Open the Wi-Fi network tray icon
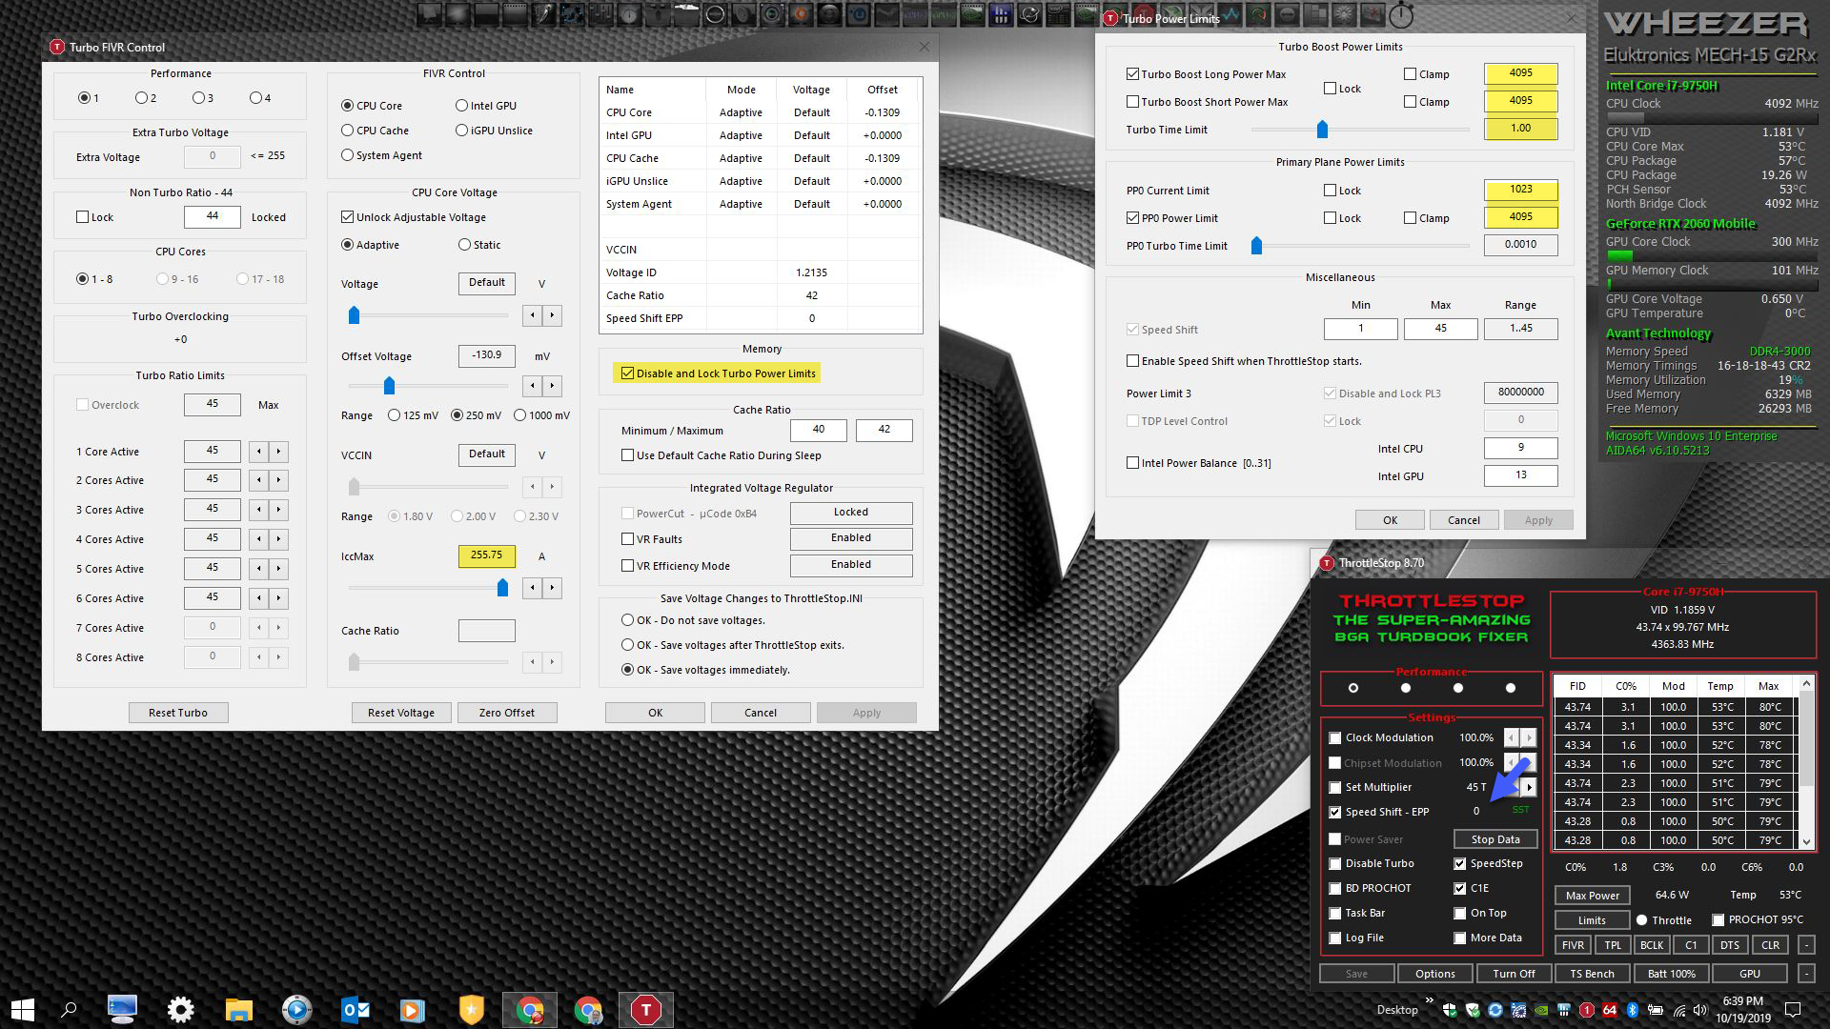This screenshot has height=1029, width=1830. [x=1678, y=1011]
